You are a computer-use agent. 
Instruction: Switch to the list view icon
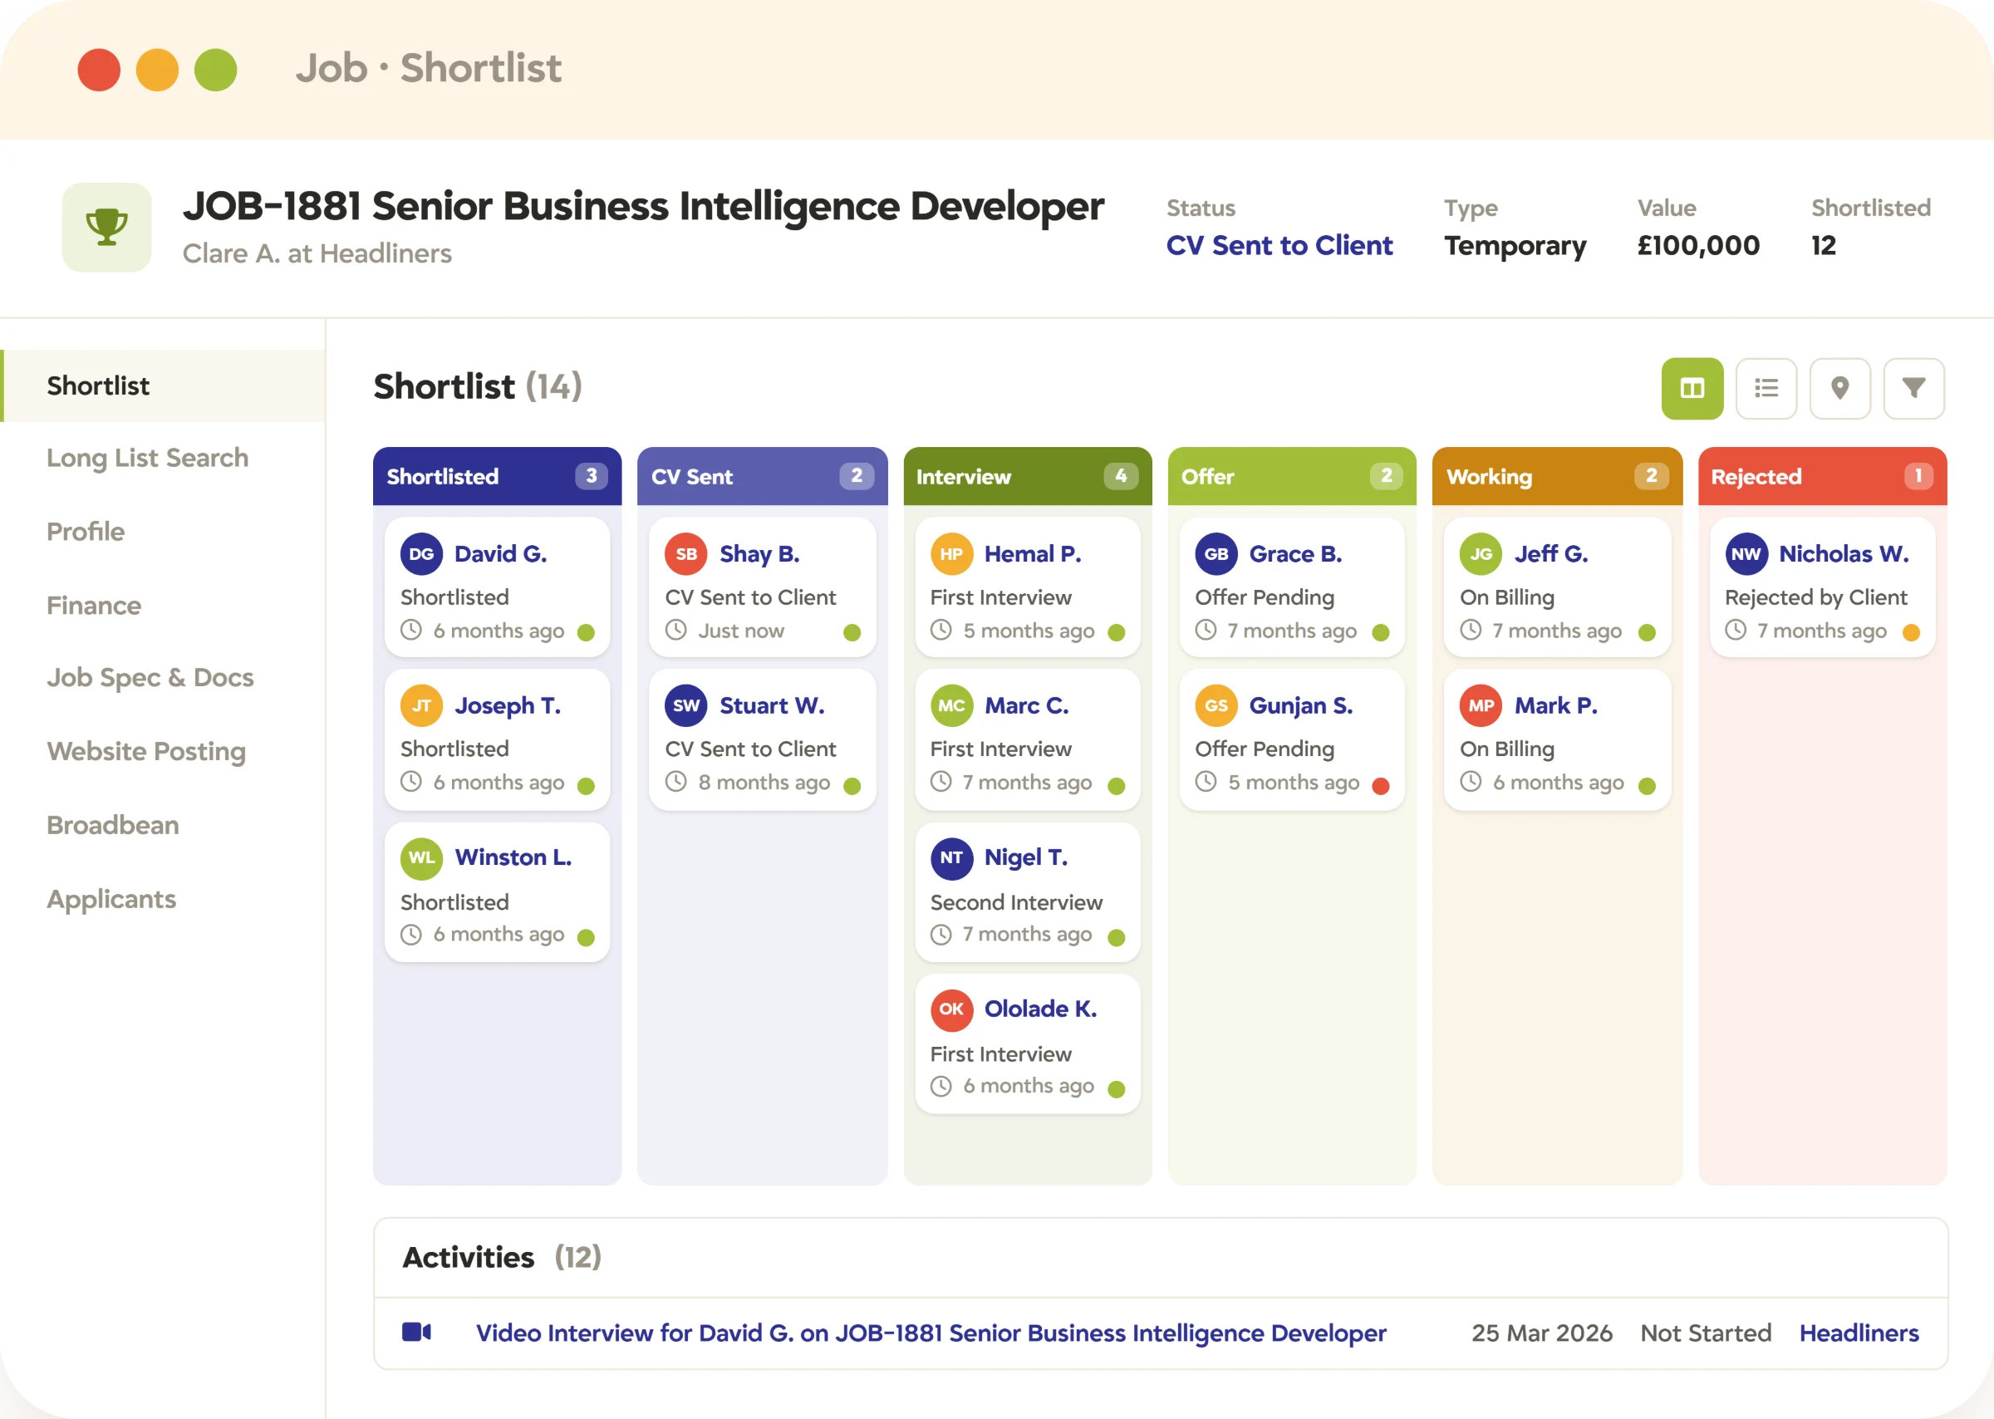pyautogui.click(x=1766, y=388)
